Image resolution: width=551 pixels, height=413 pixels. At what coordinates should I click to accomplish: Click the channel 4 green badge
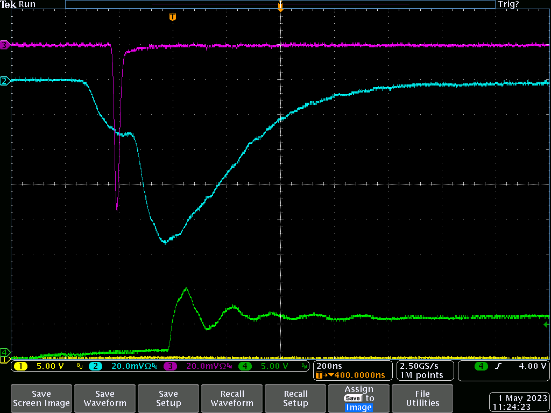(245, 366)
